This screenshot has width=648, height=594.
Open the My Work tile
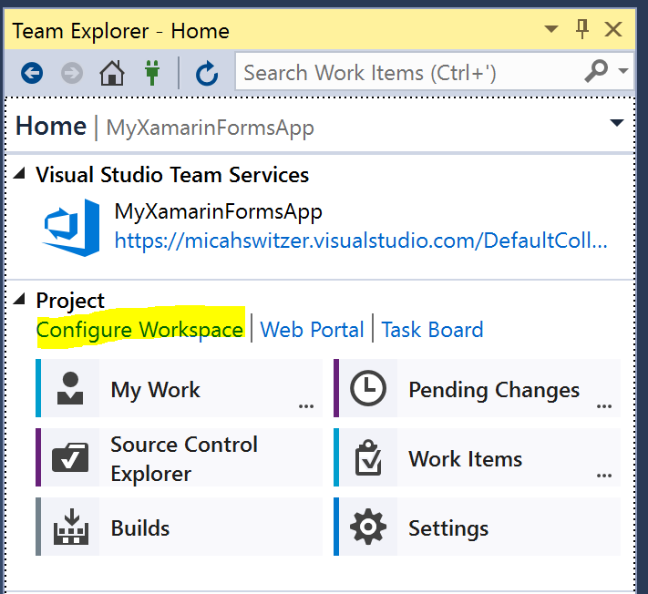tap(179, 390)
